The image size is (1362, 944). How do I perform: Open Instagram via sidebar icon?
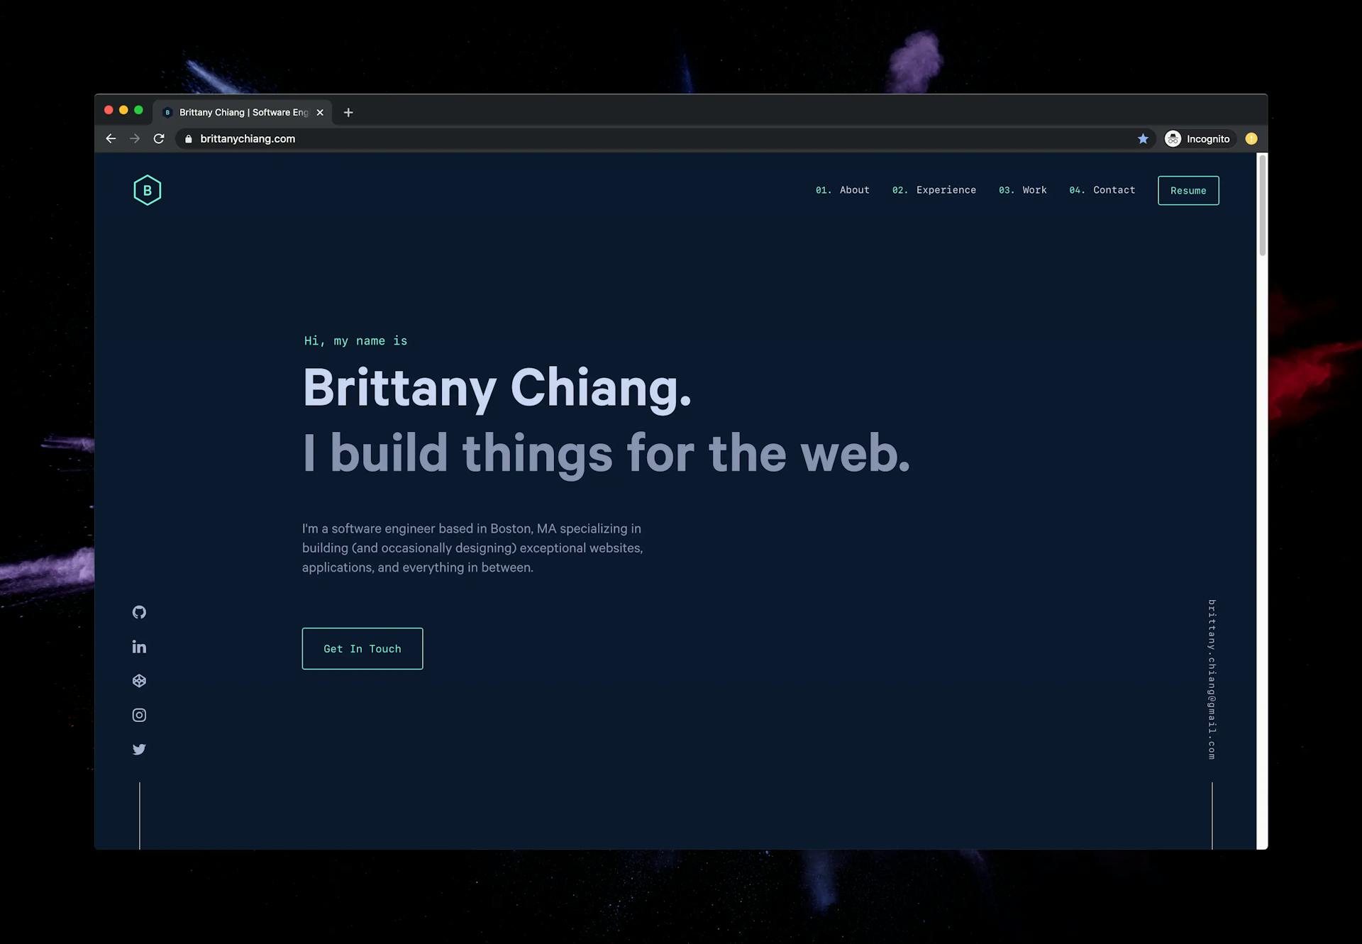click(139, 715)
